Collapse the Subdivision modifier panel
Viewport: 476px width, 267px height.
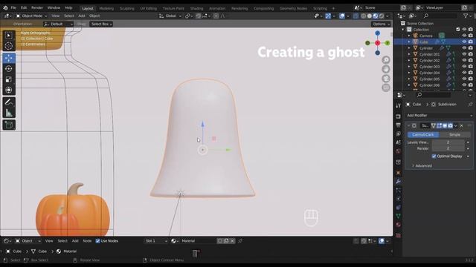(408, 125)
